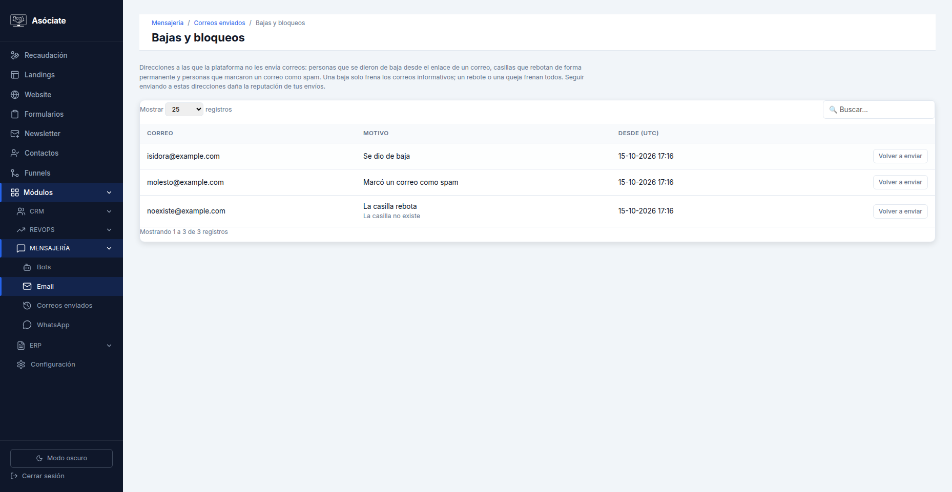This screenshot has height=492, width=952.
Task: Click the Contactos person icon
Action: tap(15, 153)
